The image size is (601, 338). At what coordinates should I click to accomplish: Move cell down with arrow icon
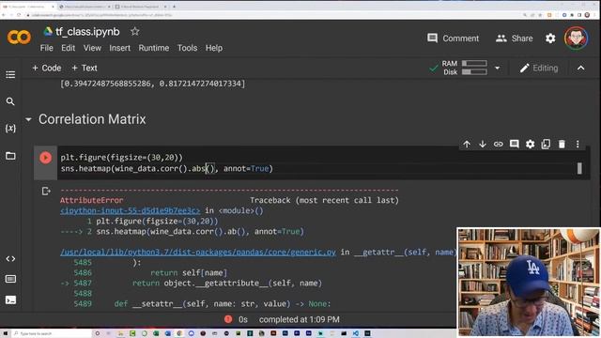click(x=482, y=144)
